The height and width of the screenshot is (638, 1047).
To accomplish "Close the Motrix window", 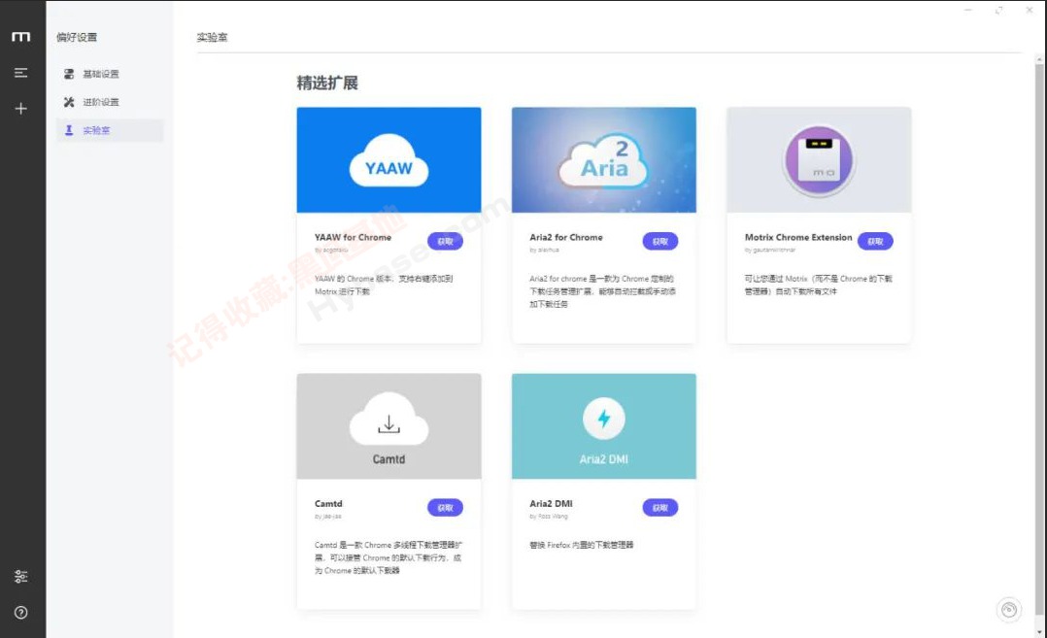I will 1029,10.
